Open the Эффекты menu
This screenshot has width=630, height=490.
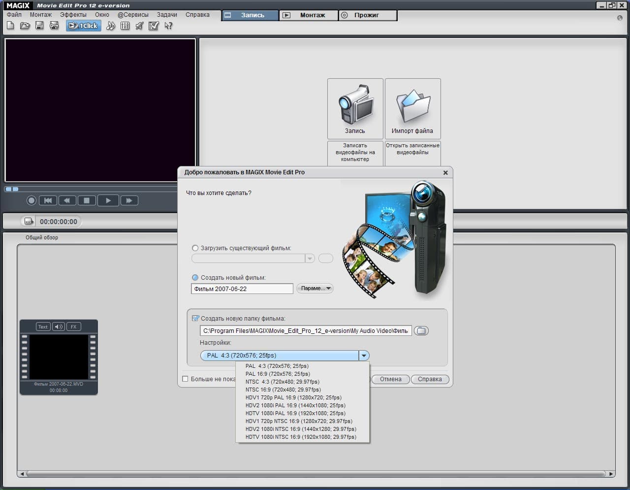coord(73,15)
